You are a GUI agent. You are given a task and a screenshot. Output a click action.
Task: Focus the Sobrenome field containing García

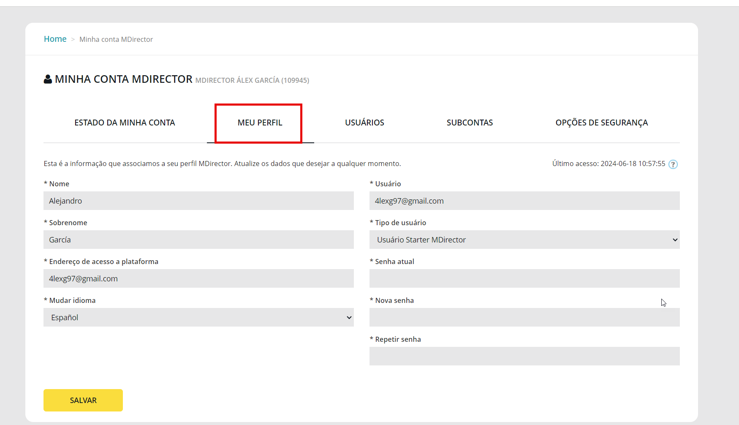tap(198, 240)
